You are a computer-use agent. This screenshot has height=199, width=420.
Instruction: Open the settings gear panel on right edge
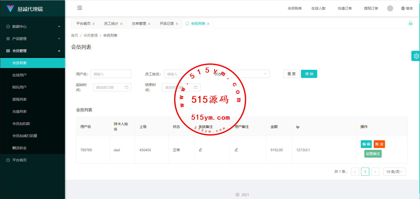[416, 56]
